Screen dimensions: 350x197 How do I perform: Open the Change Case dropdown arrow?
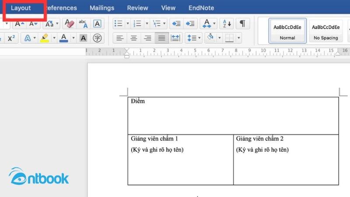coord(57,24)
